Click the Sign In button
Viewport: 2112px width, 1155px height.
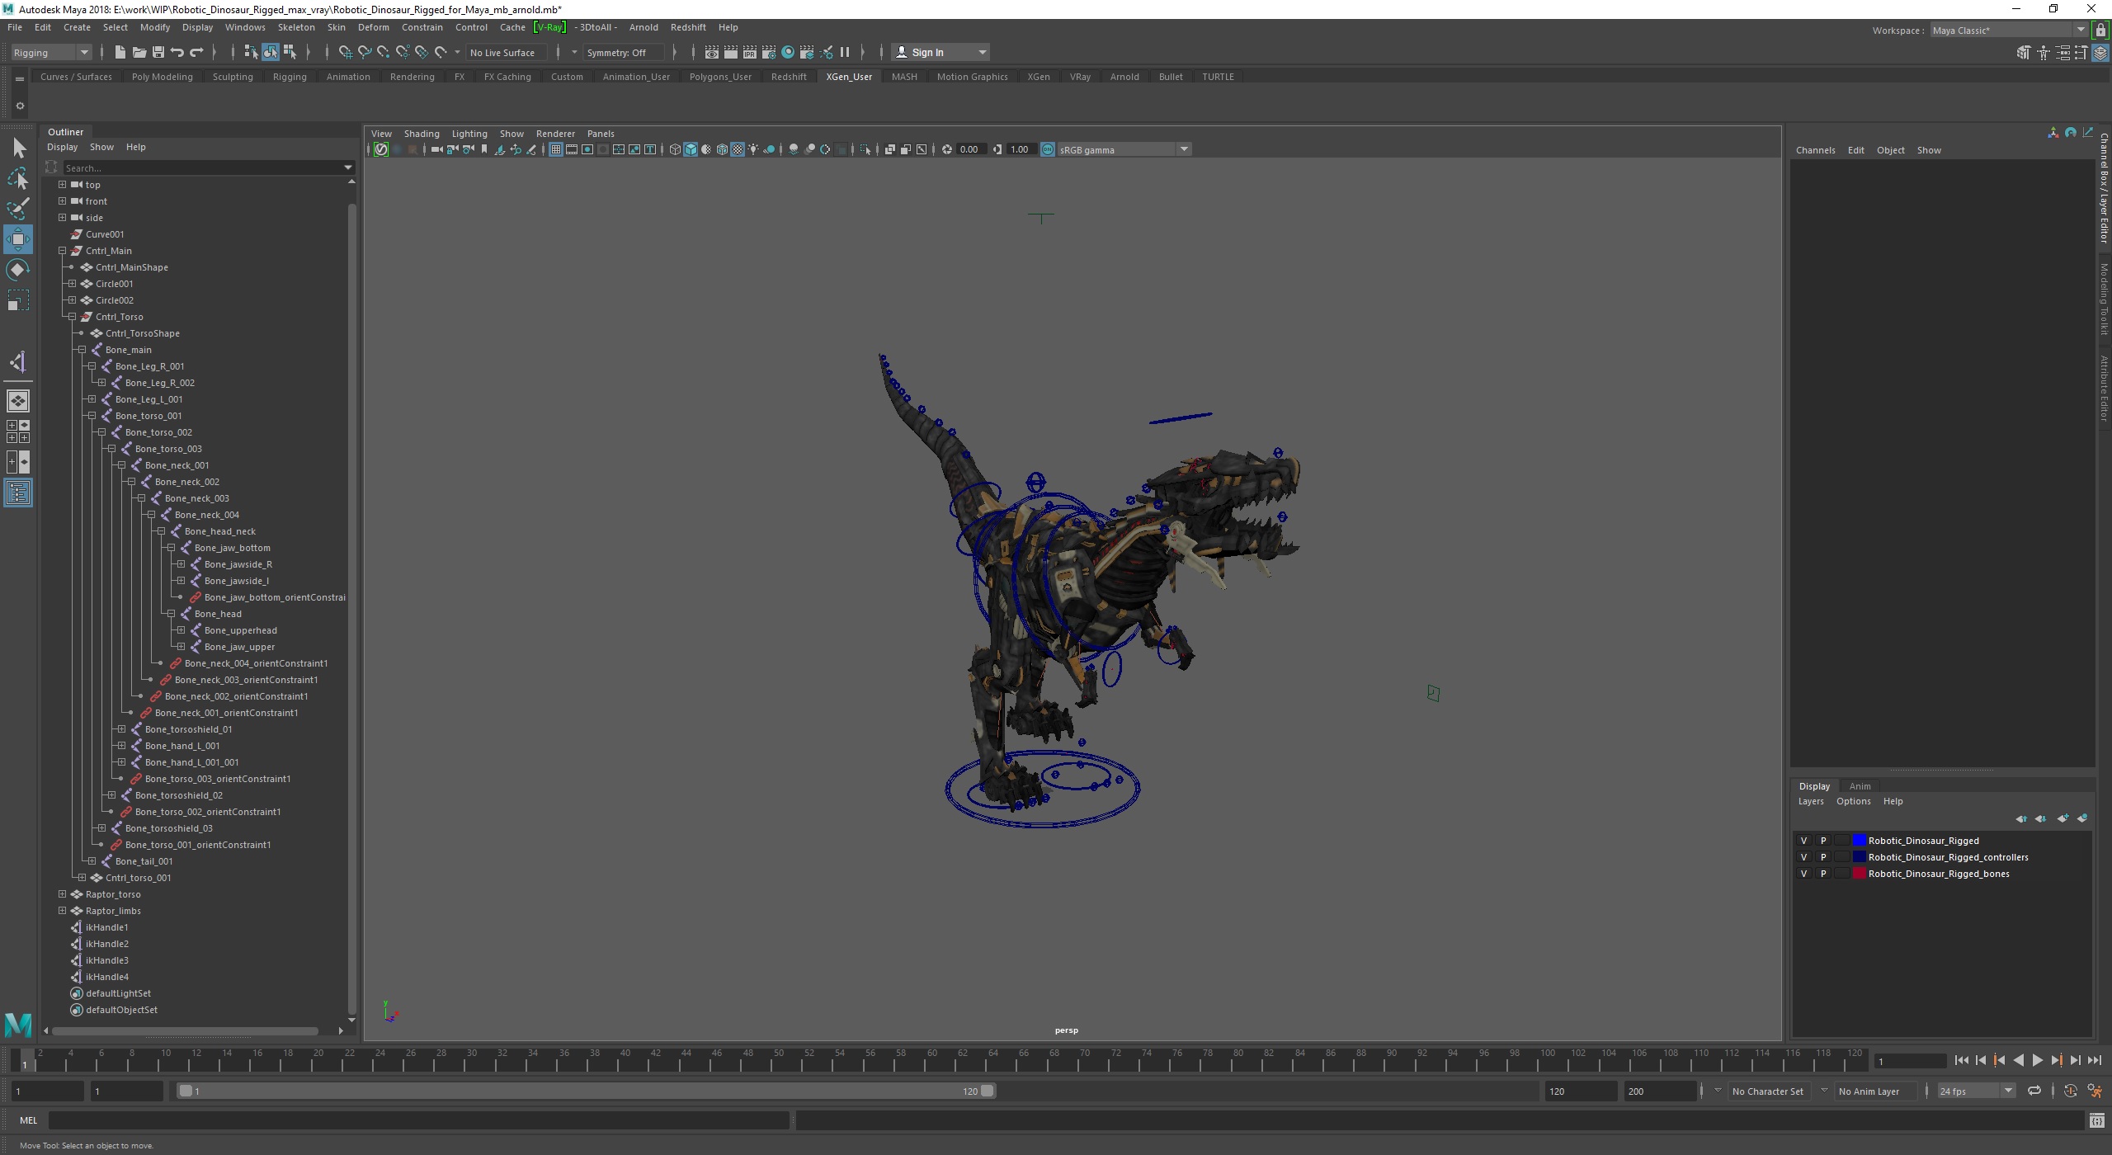click(x=940, y=52)
